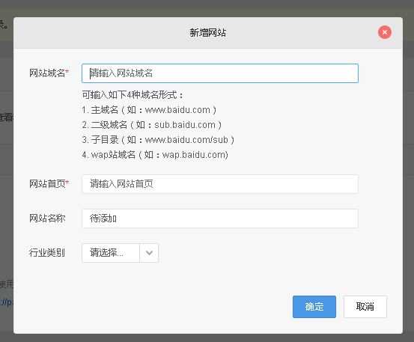
Task: Click the 行业类别 dropdown arrow chevron
Action: coord(149,253)
